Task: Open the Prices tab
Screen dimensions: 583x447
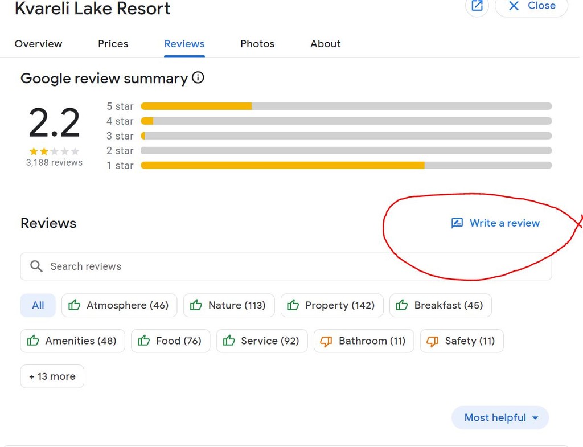Action: click(113, 44)
